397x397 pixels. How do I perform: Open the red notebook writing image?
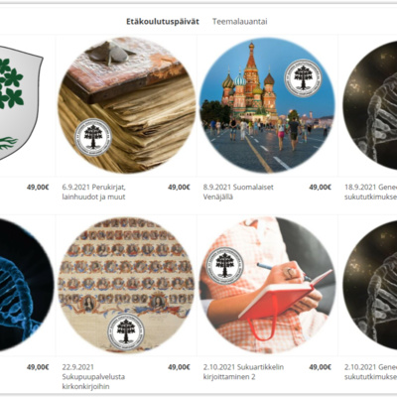(267, 285)
